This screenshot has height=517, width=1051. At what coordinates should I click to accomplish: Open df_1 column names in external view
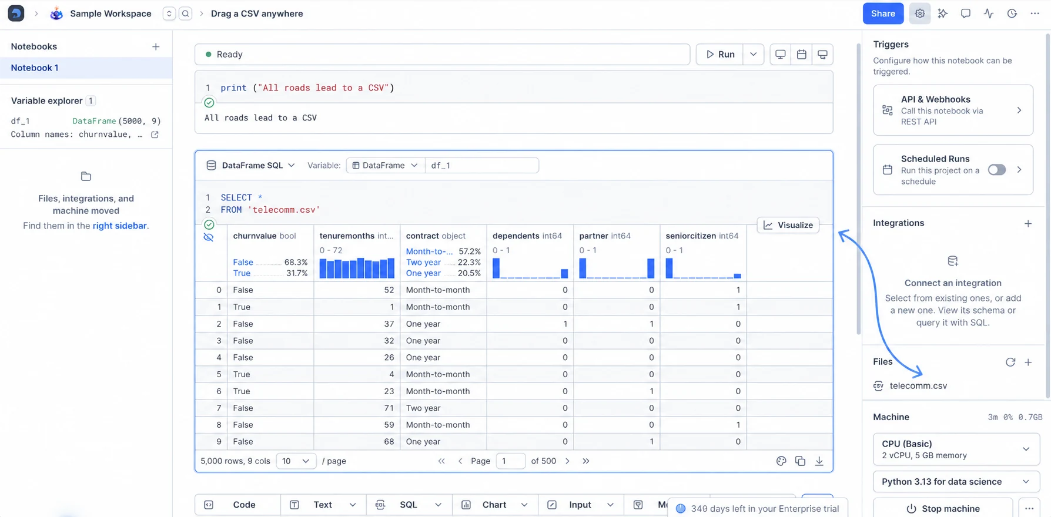point(155,135)
